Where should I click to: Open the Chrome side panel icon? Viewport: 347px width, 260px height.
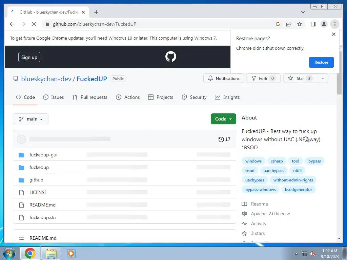[313, 24]
